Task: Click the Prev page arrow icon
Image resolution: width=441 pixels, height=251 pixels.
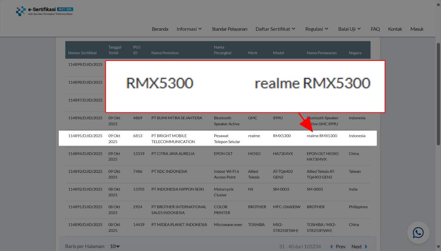Action: pos(331,247)
